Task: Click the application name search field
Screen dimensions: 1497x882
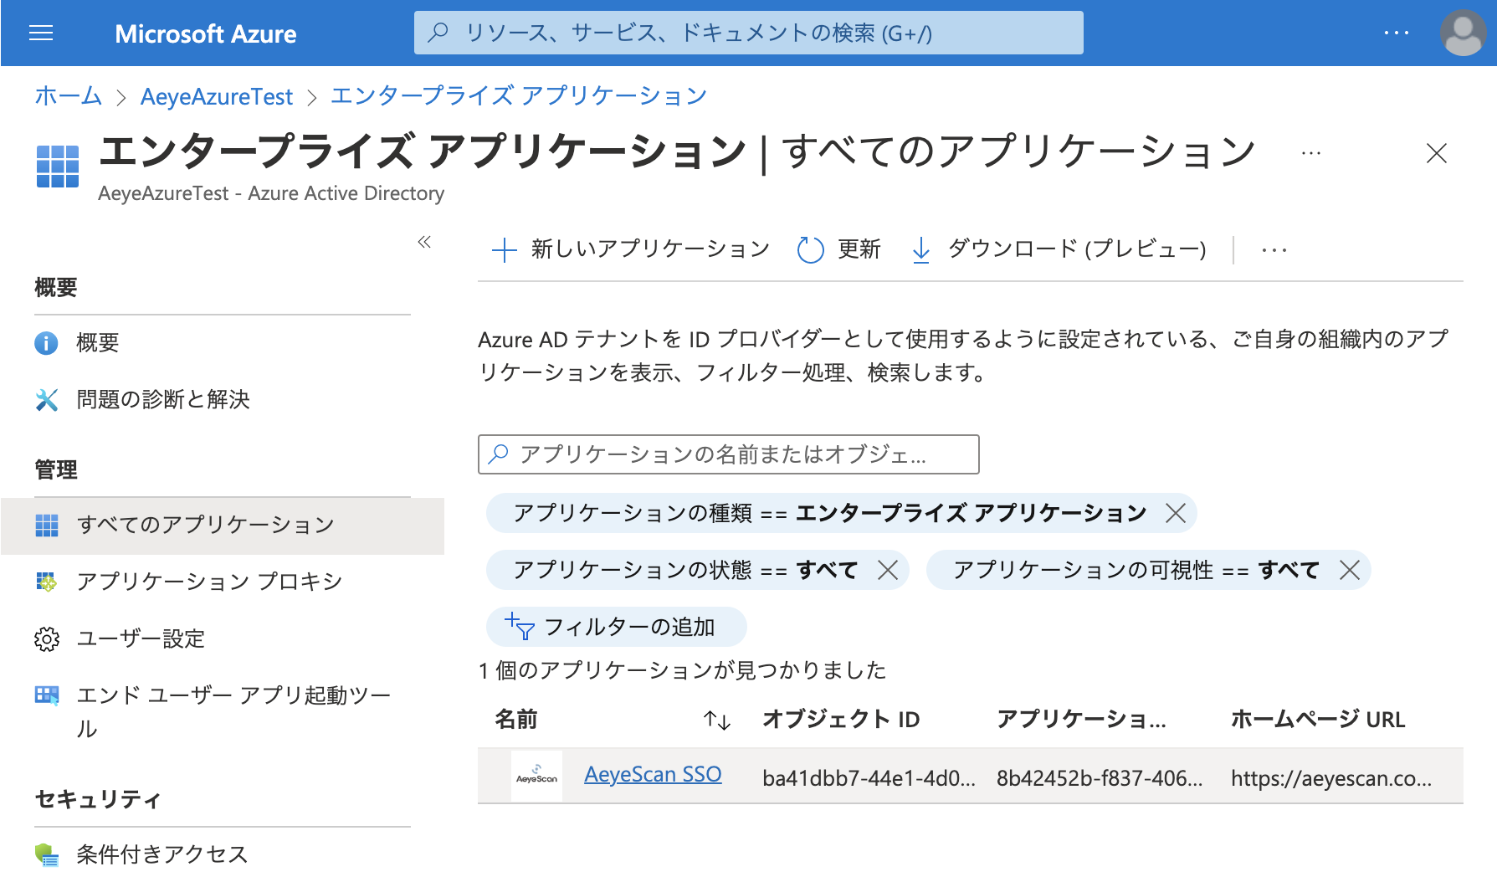Action: point(728,454)
